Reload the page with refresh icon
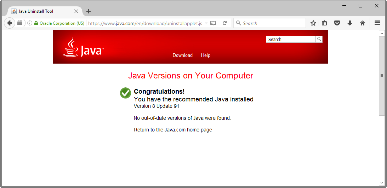Image resolution: width=387 pixels, height=188 pixels. [x=224, y=23]
